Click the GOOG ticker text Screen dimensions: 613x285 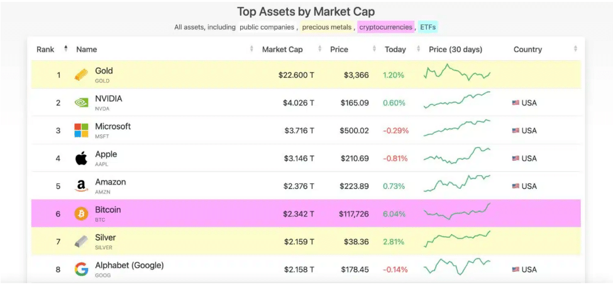(x=103, y=275)
